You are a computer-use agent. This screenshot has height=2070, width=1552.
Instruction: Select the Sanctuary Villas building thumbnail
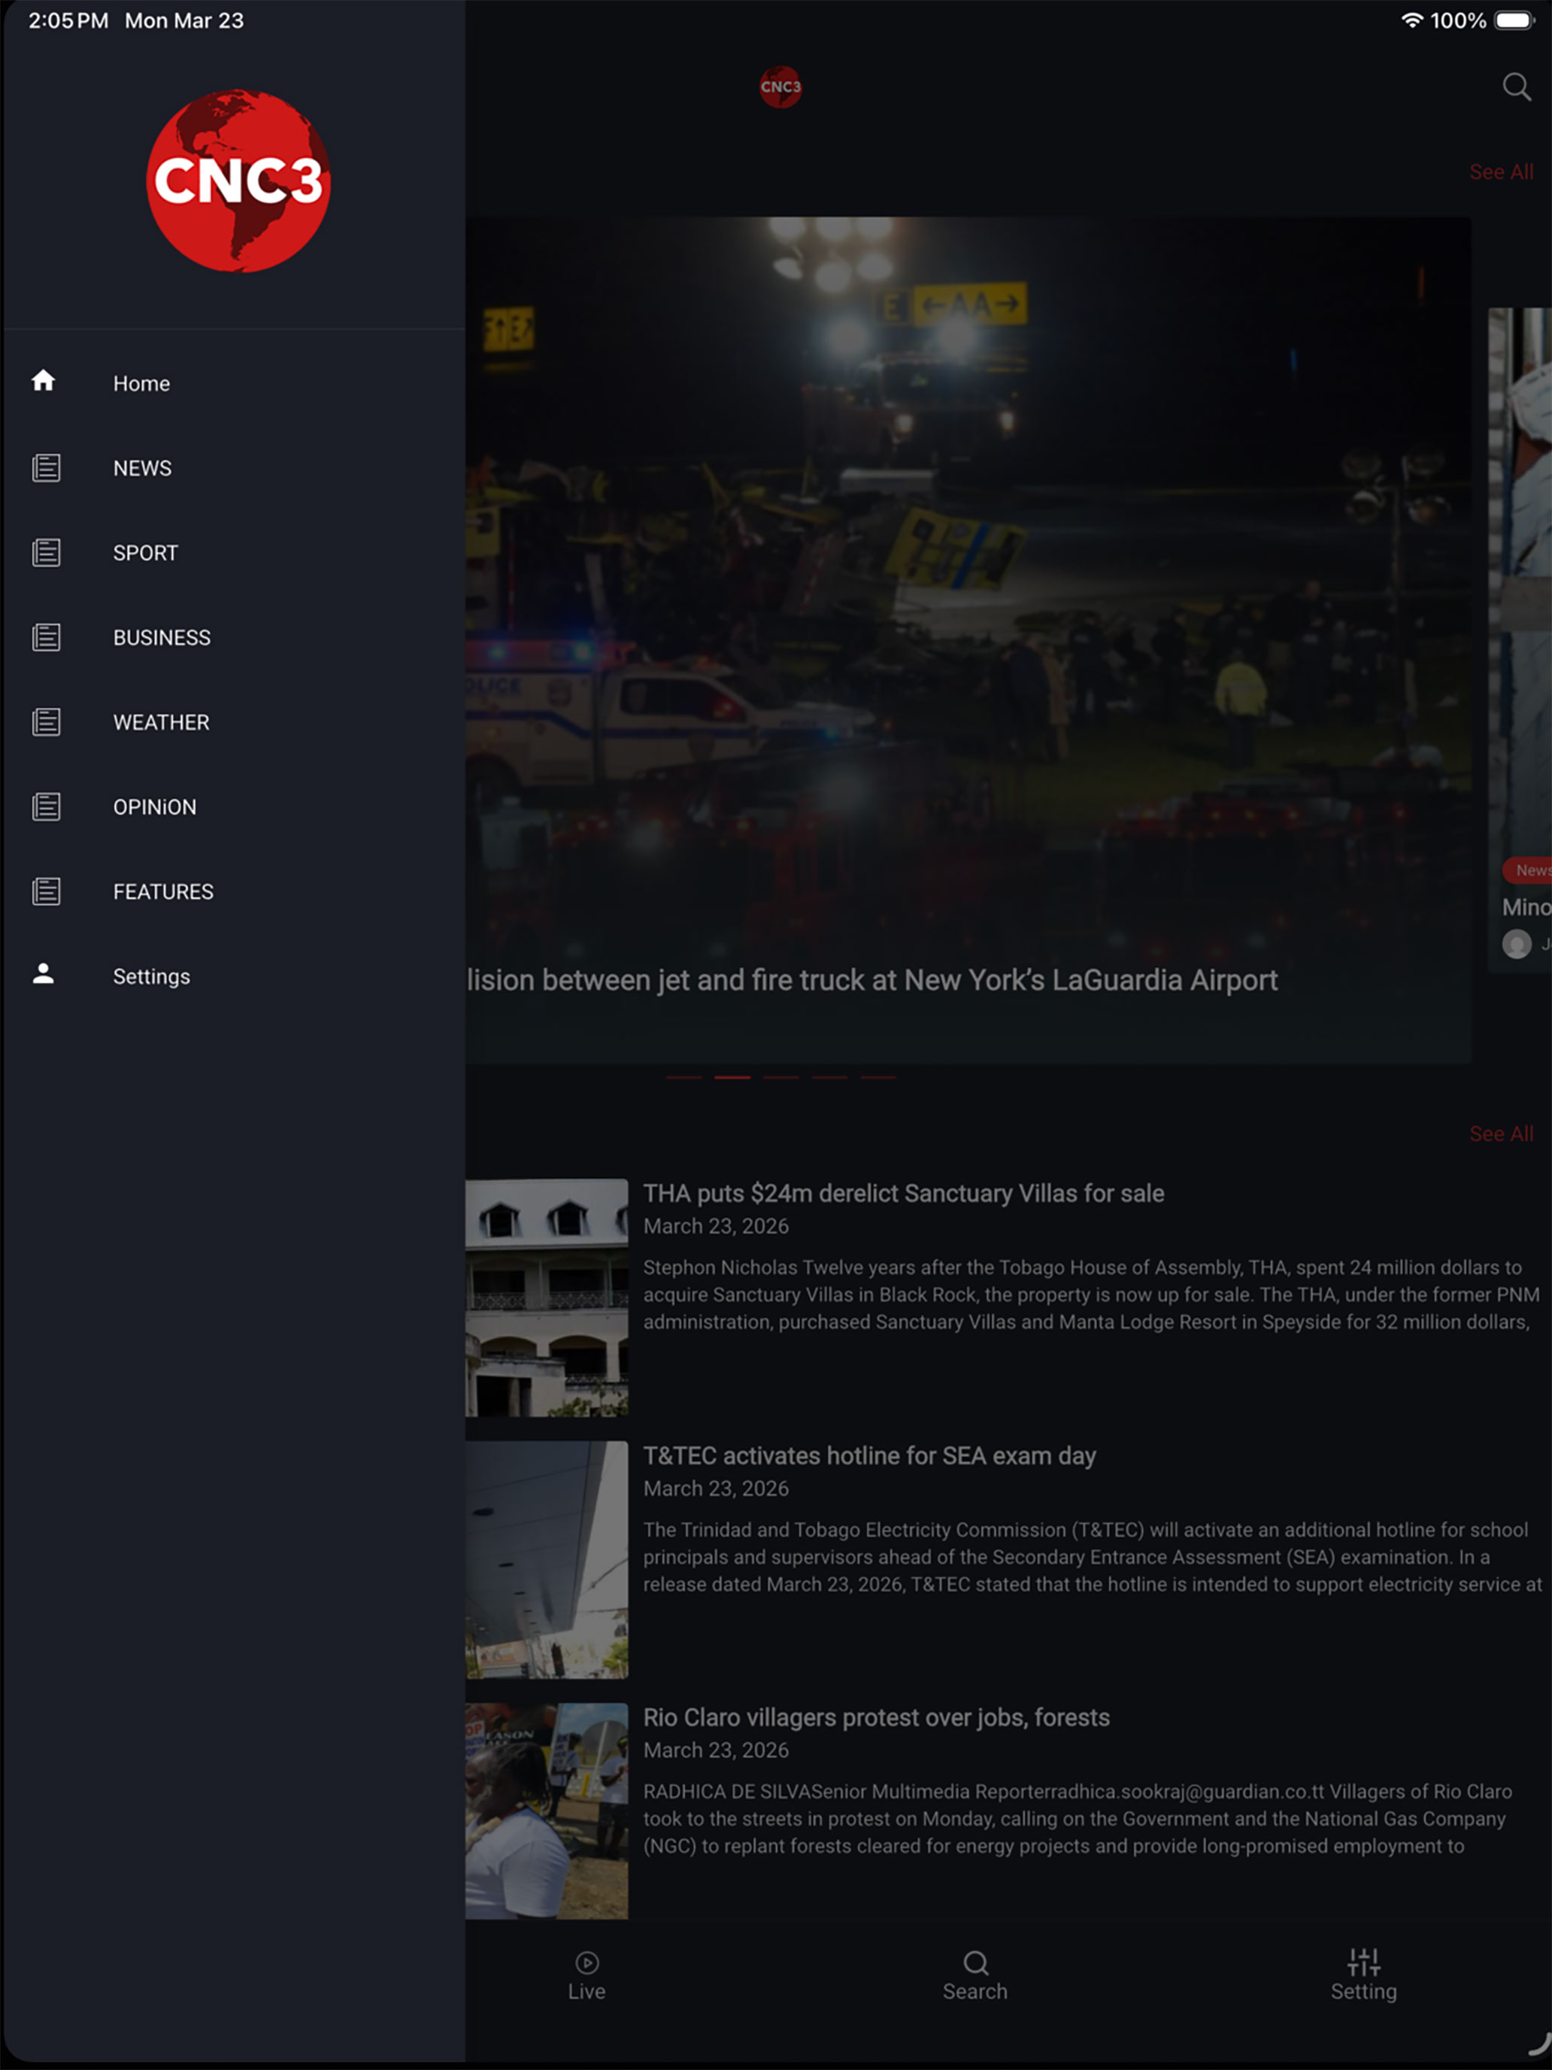pyautogui.click(x=547, y=1297)
